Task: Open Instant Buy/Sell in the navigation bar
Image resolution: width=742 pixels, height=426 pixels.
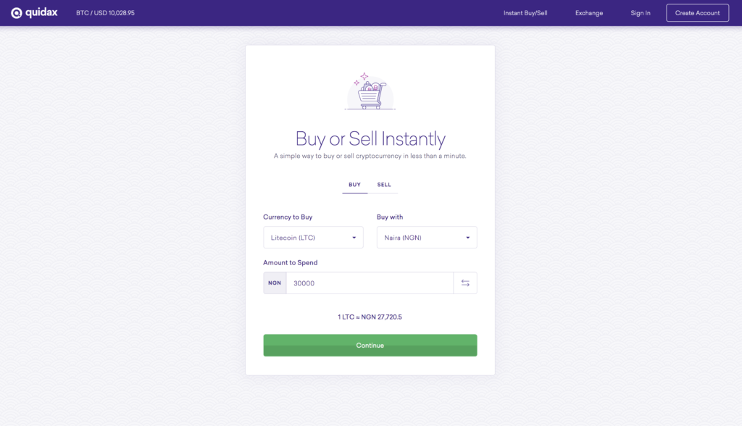Action: pyautogui.click(x=525, y=13)
